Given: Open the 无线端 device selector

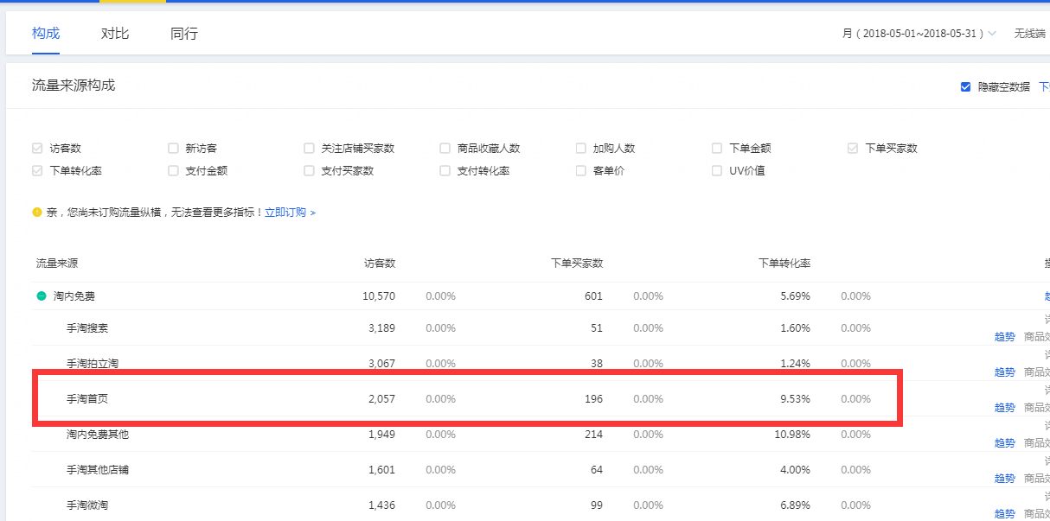Looking at the screenshot, I should coord(1030,34).
